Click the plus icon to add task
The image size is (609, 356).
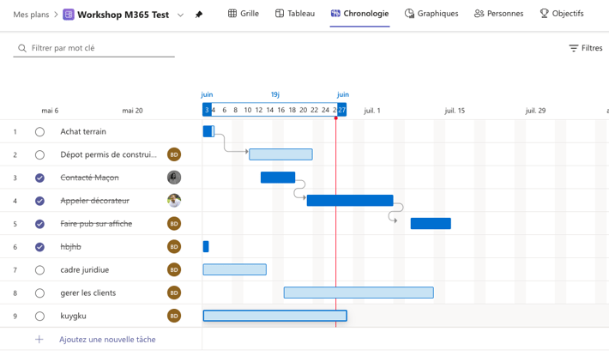click(x=39, y=340)
